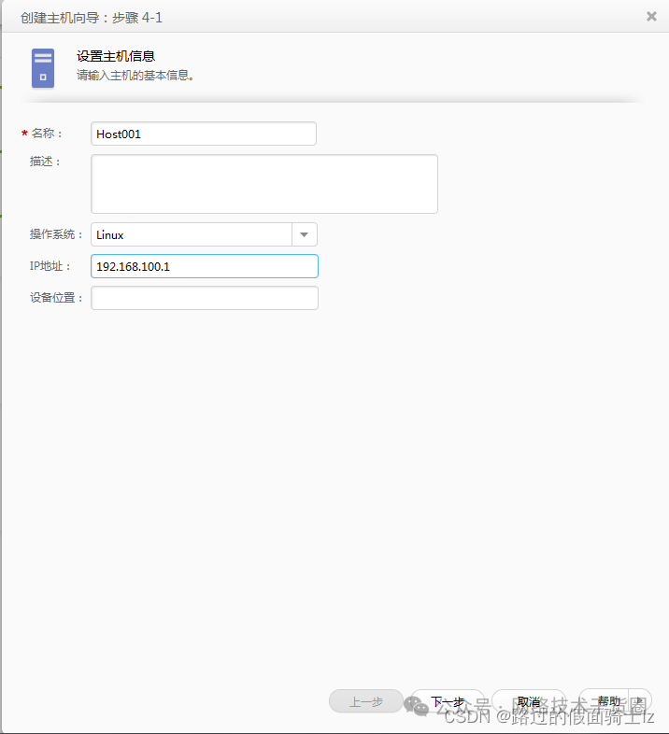Click the IP地址 field showing 192.168.100.1

tap(205, 266)
